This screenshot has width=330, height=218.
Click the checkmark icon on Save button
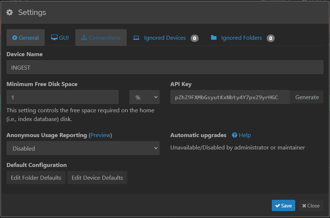(x=278, y=206)
